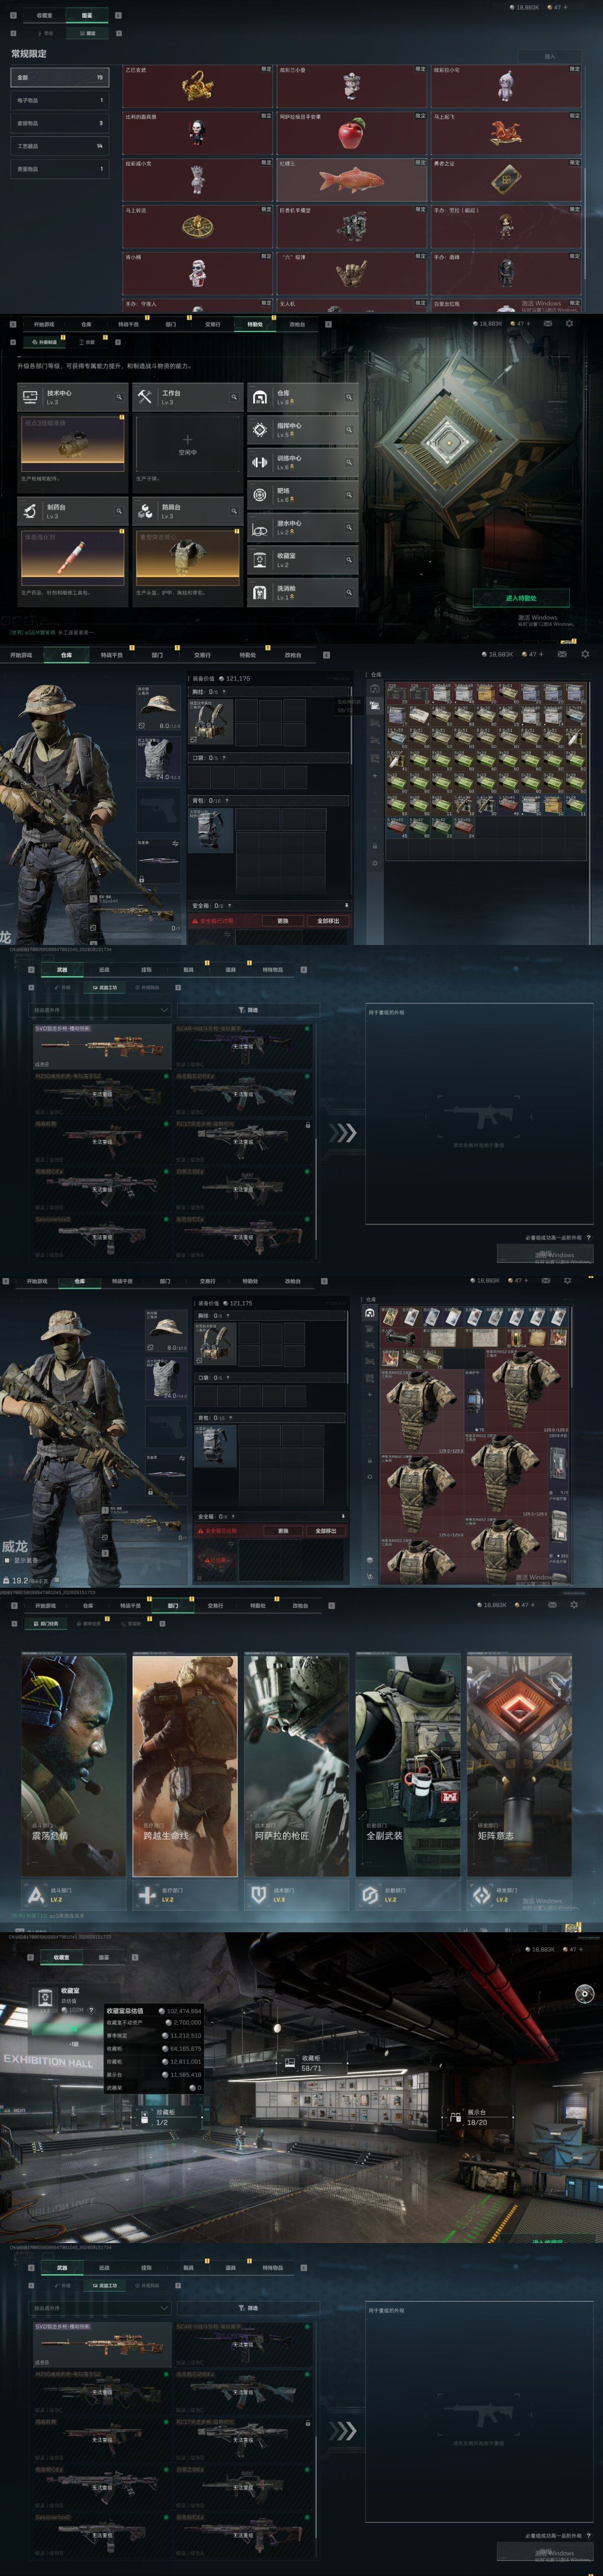Click the 仓库 facility icon in 特勤处 list

(260, 397)
